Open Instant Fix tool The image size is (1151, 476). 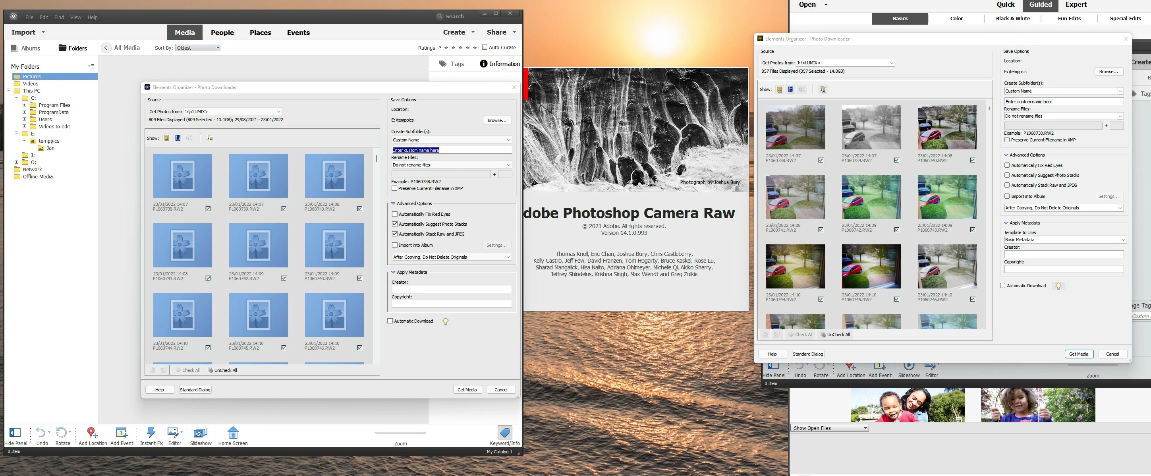(151, 433)
